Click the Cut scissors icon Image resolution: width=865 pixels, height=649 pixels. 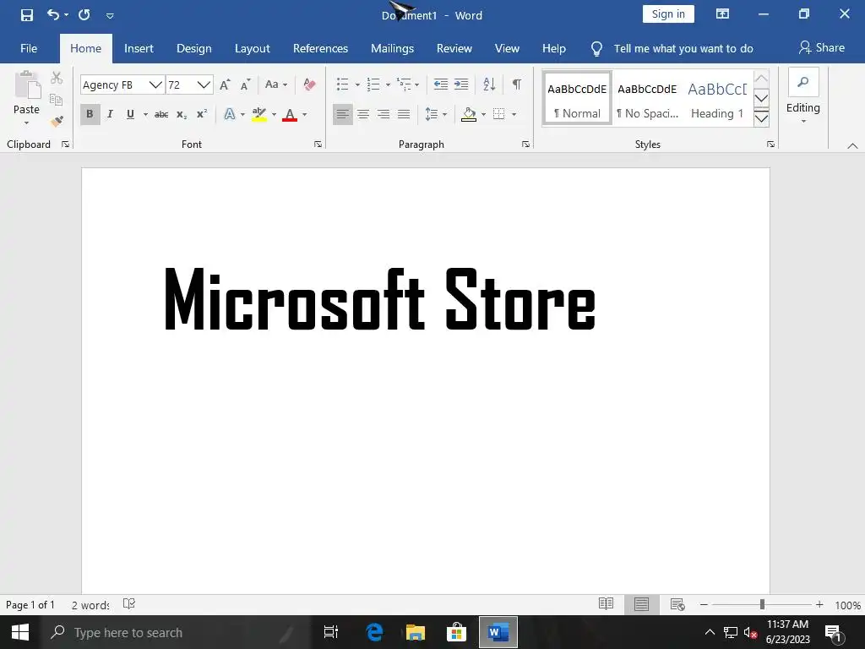pyautogui.click(x=57, y=78)
